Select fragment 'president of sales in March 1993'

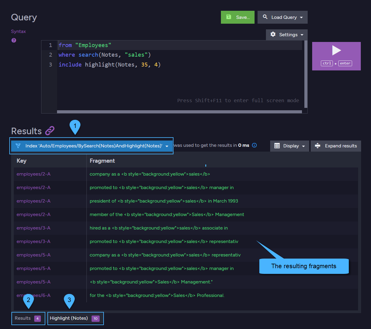pos(164,201)
